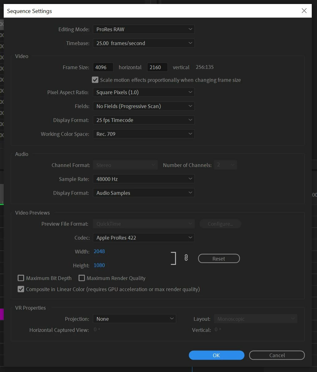Click the Layout Monoscopic dropdown
The image size is (317, 372).
coord(255,319)
